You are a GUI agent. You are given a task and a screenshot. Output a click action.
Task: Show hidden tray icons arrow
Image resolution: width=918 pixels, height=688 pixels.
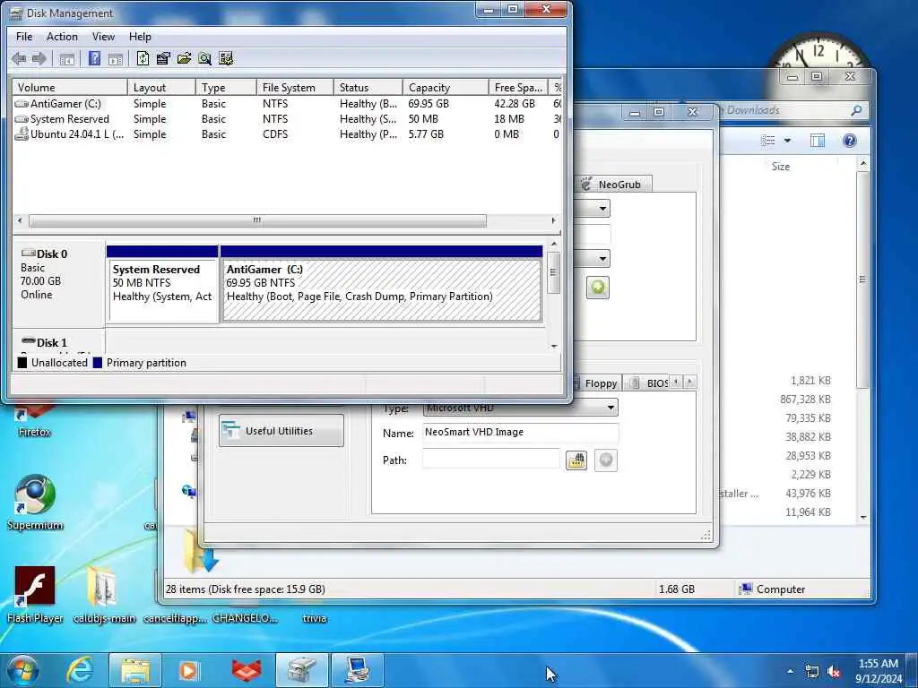click(791, 671)
